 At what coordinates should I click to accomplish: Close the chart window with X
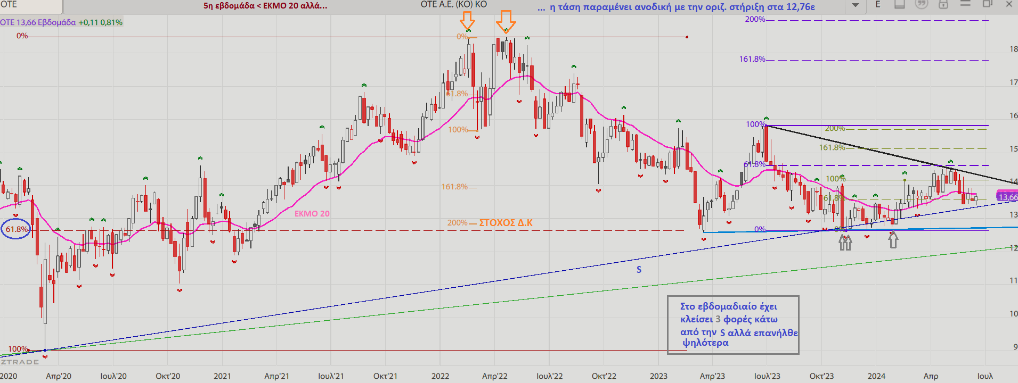[1009, 4]
